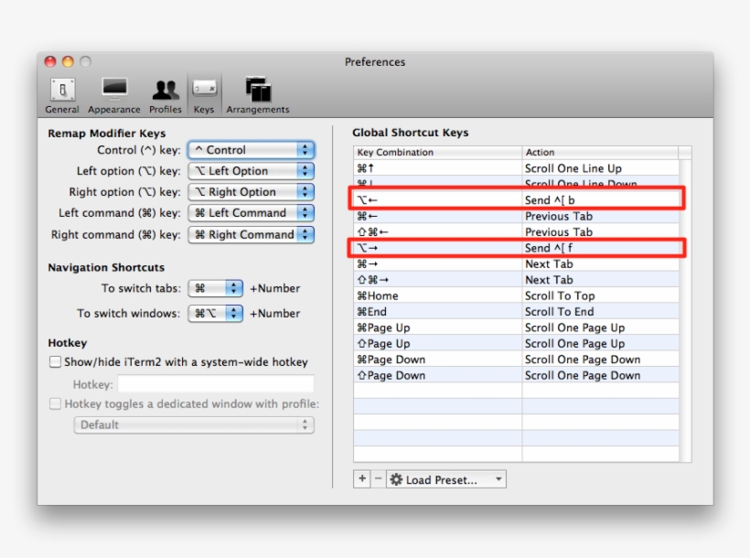The height and width of the screenshot is (558, 750).
Task: Open the Arrangements preferences pane
Action: [x=257, y=95]
